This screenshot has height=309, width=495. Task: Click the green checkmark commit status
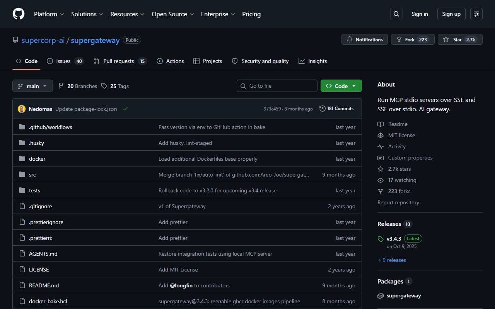point(125,109)
